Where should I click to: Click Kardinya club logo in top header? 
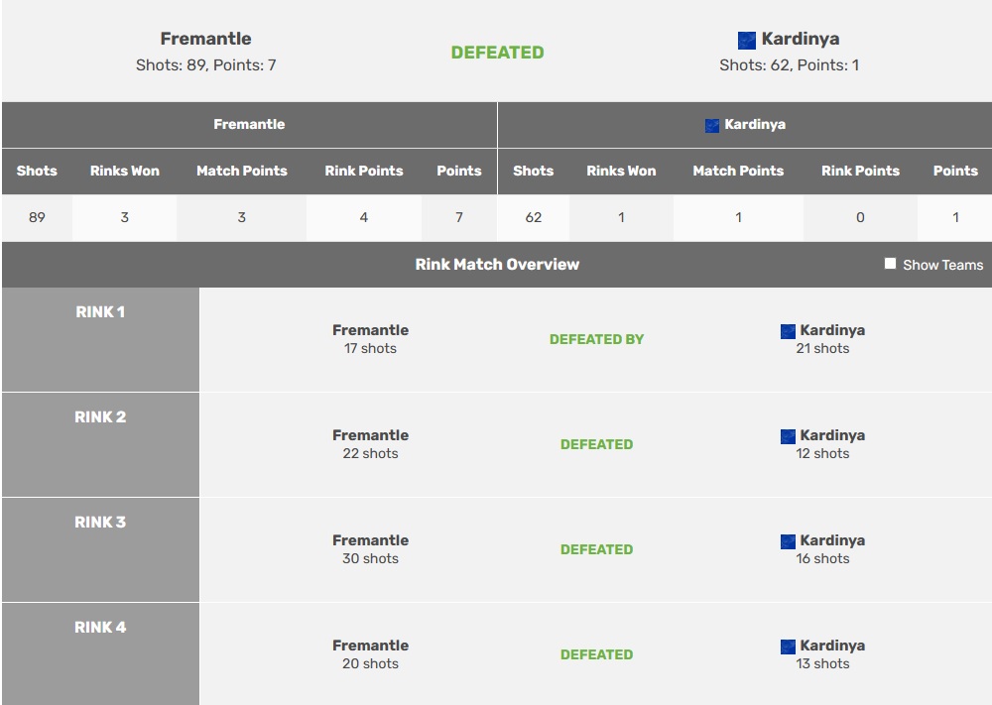[x=747, y=41]
